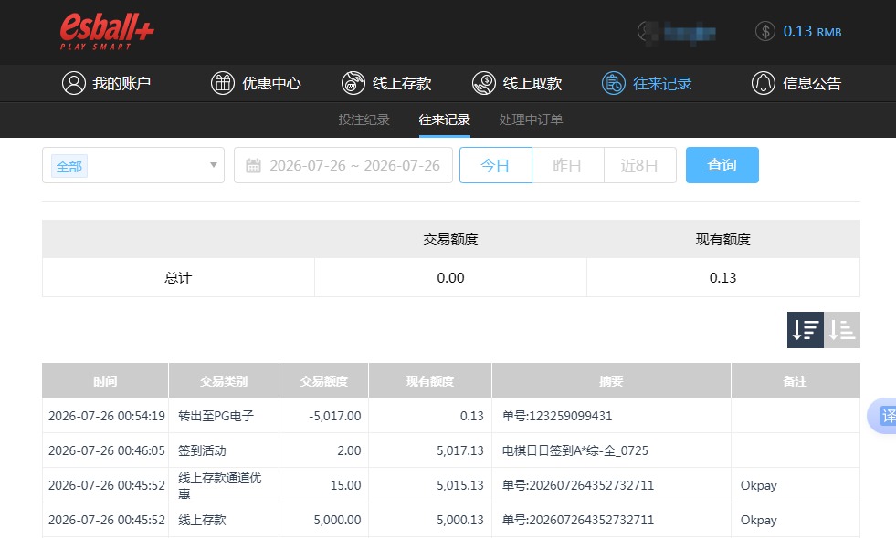Screen dimensions: 896x538
Task: Switch to 投注纪录 tab
Action: (364, 119)
